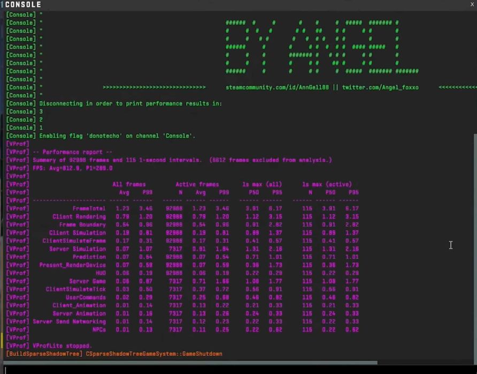Select the countdown line showing '1'

[x=25, y=128]
